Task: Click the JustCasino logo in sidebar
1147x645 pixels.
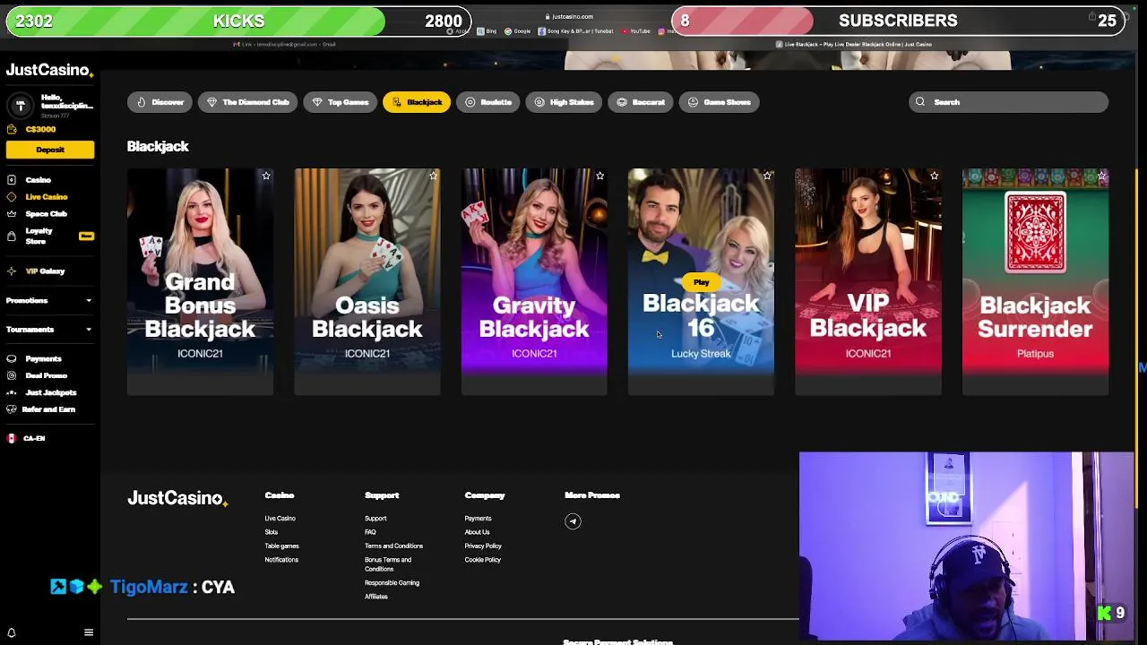Action: click(48, 70)
